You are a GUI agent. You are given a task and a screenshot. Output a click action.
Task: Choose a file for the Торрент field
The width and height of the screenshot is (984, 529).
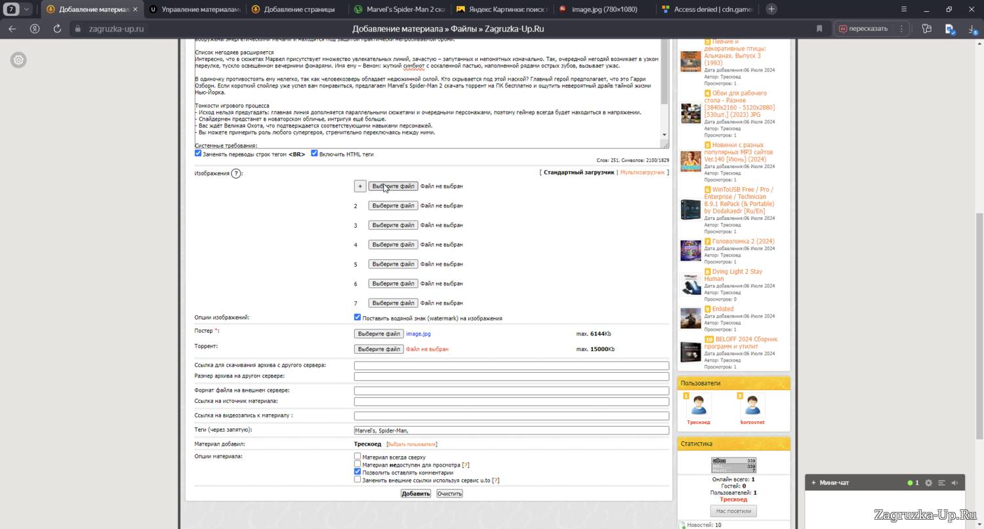[x=379, y=349]
